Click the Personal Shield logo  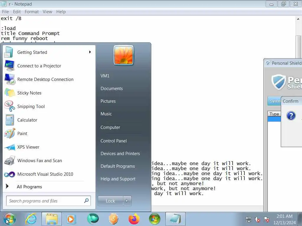pos(286,82)
